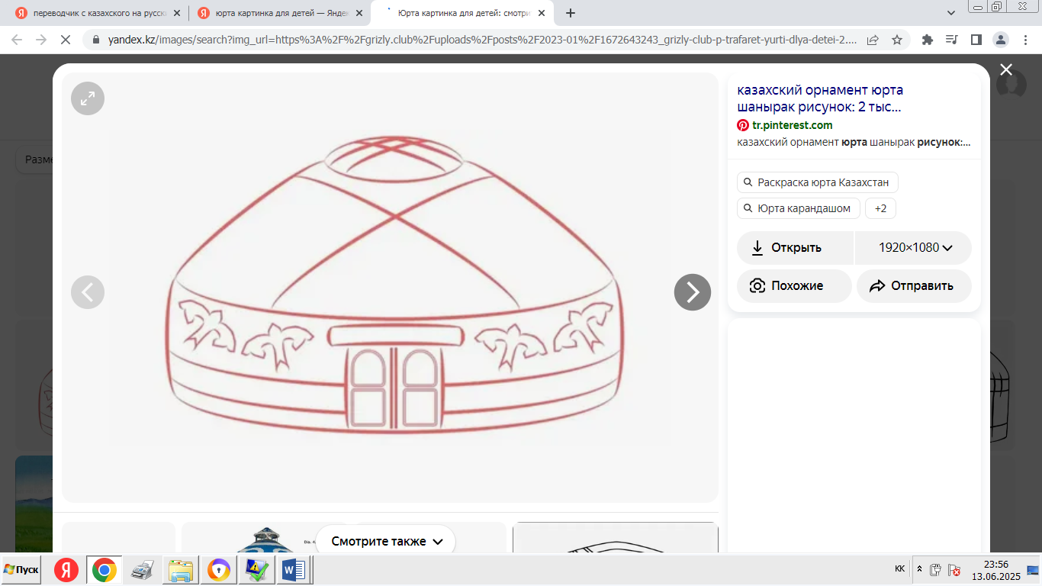Open the tab search dropdown arrow

point(951,13)
